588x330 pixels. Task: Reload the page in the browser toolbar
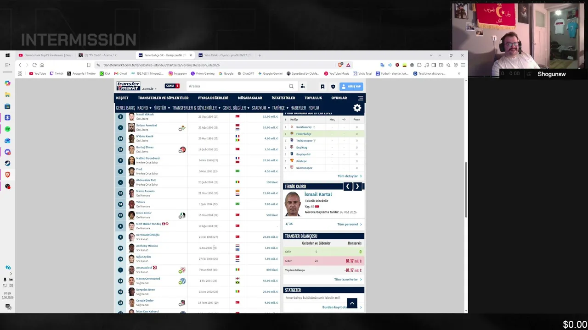pyautogui.click(x=34, y=65)
